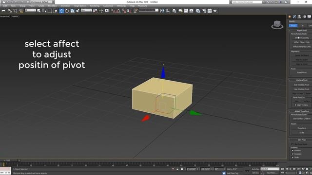Uncheck the Position checkbox under Enabled
Viewport: 312px width, 175px height.
292,151
